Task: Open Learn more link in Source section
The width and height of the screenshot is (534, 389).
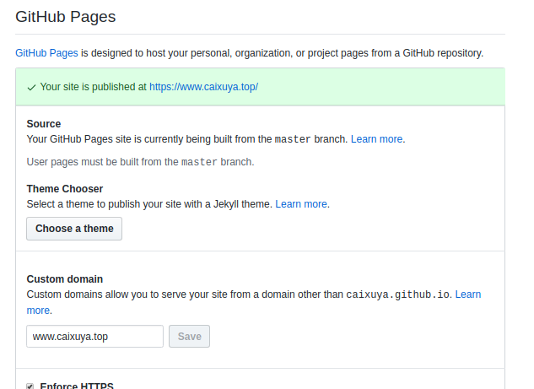Action: click(376, 139)
